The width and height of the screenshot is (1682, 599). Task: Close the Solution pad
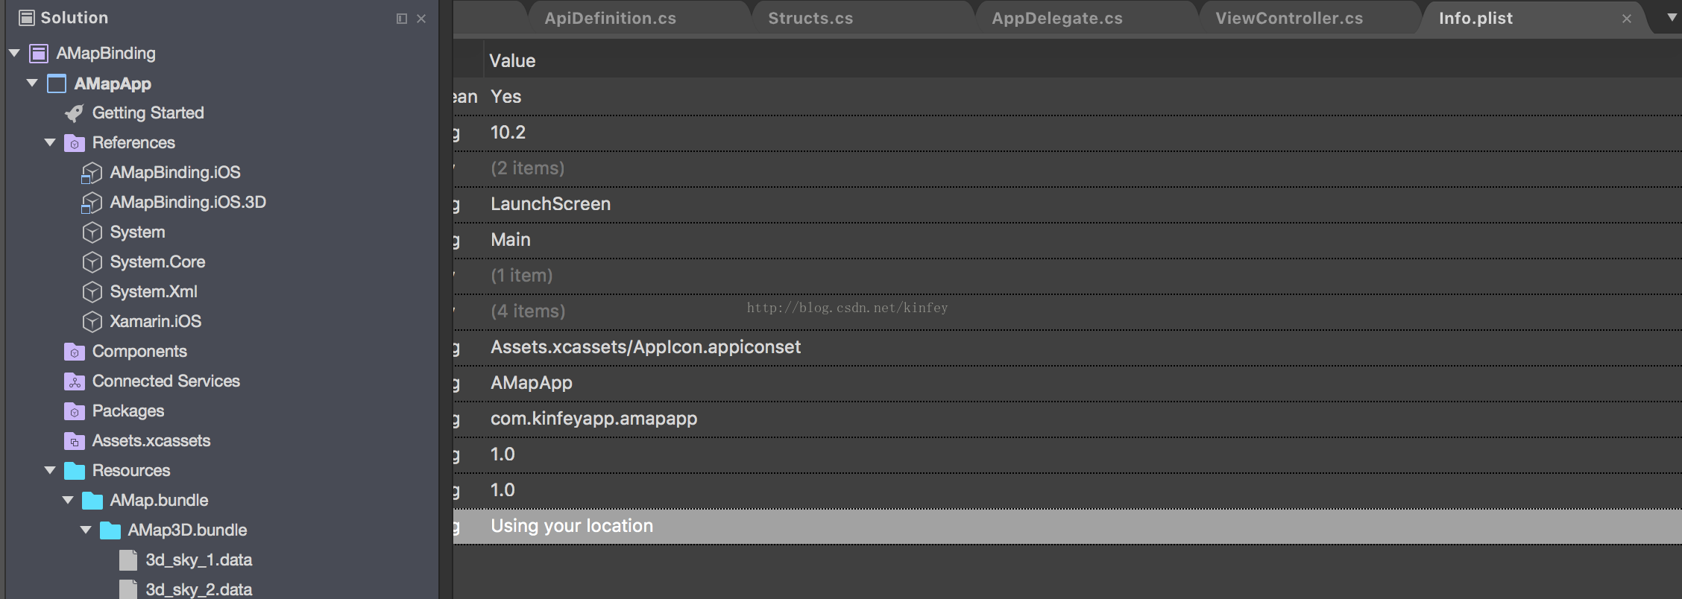pos(421,19)
